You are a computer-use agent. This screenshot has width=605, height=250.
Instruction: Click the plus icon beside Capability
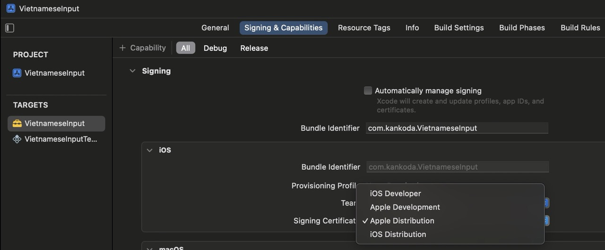[122, 48]
